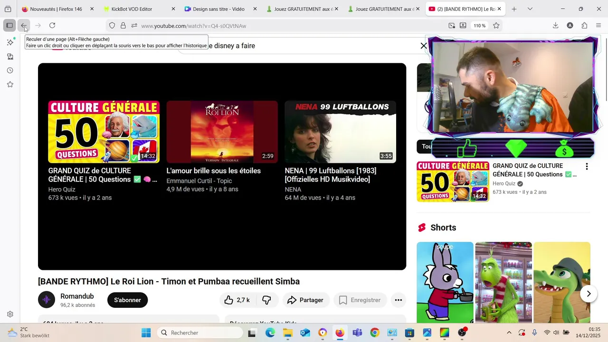Play the GRAND QUIZ end-screen video thumbnail
Screen dimensions: 608x342
tap(104, 132)
